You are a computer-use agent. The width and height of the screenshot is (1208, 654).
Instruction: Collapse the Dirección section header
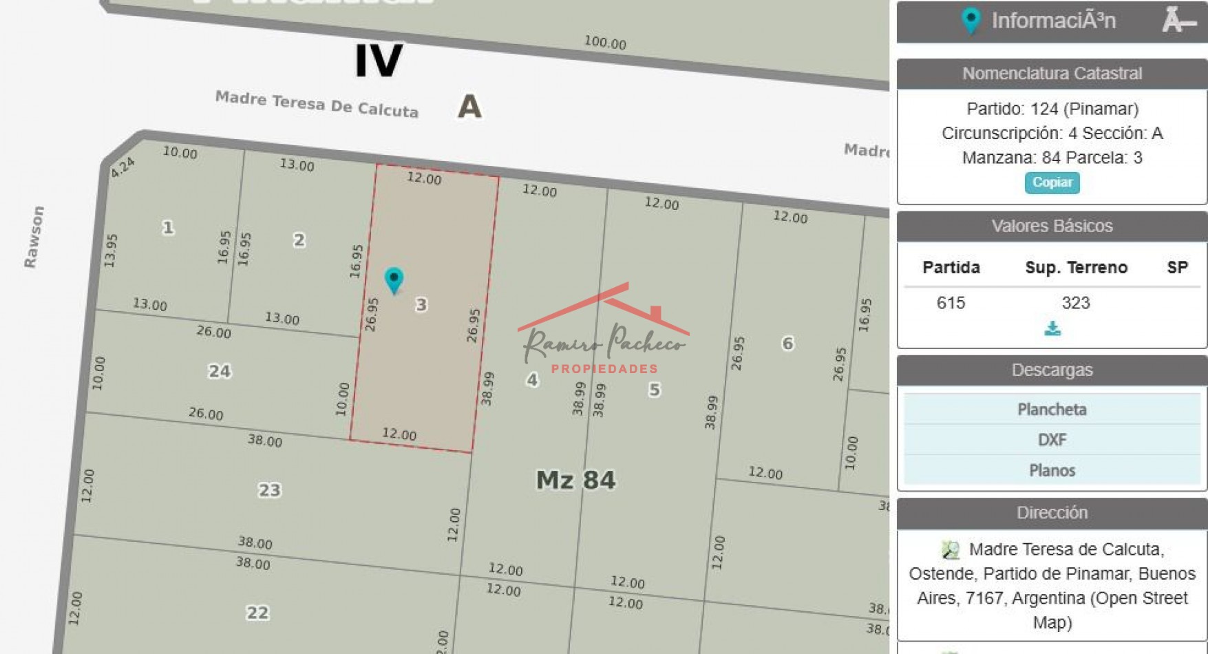tap(1051, 513)
